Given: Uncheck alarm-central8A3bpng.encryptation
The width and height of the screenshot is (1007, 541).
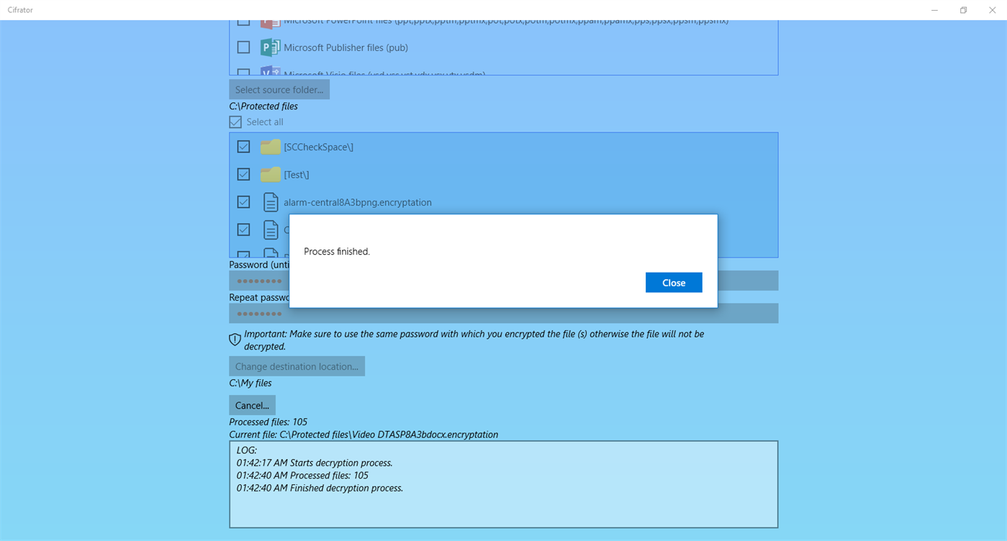Looking at the screenshot, I should [243, 202].
